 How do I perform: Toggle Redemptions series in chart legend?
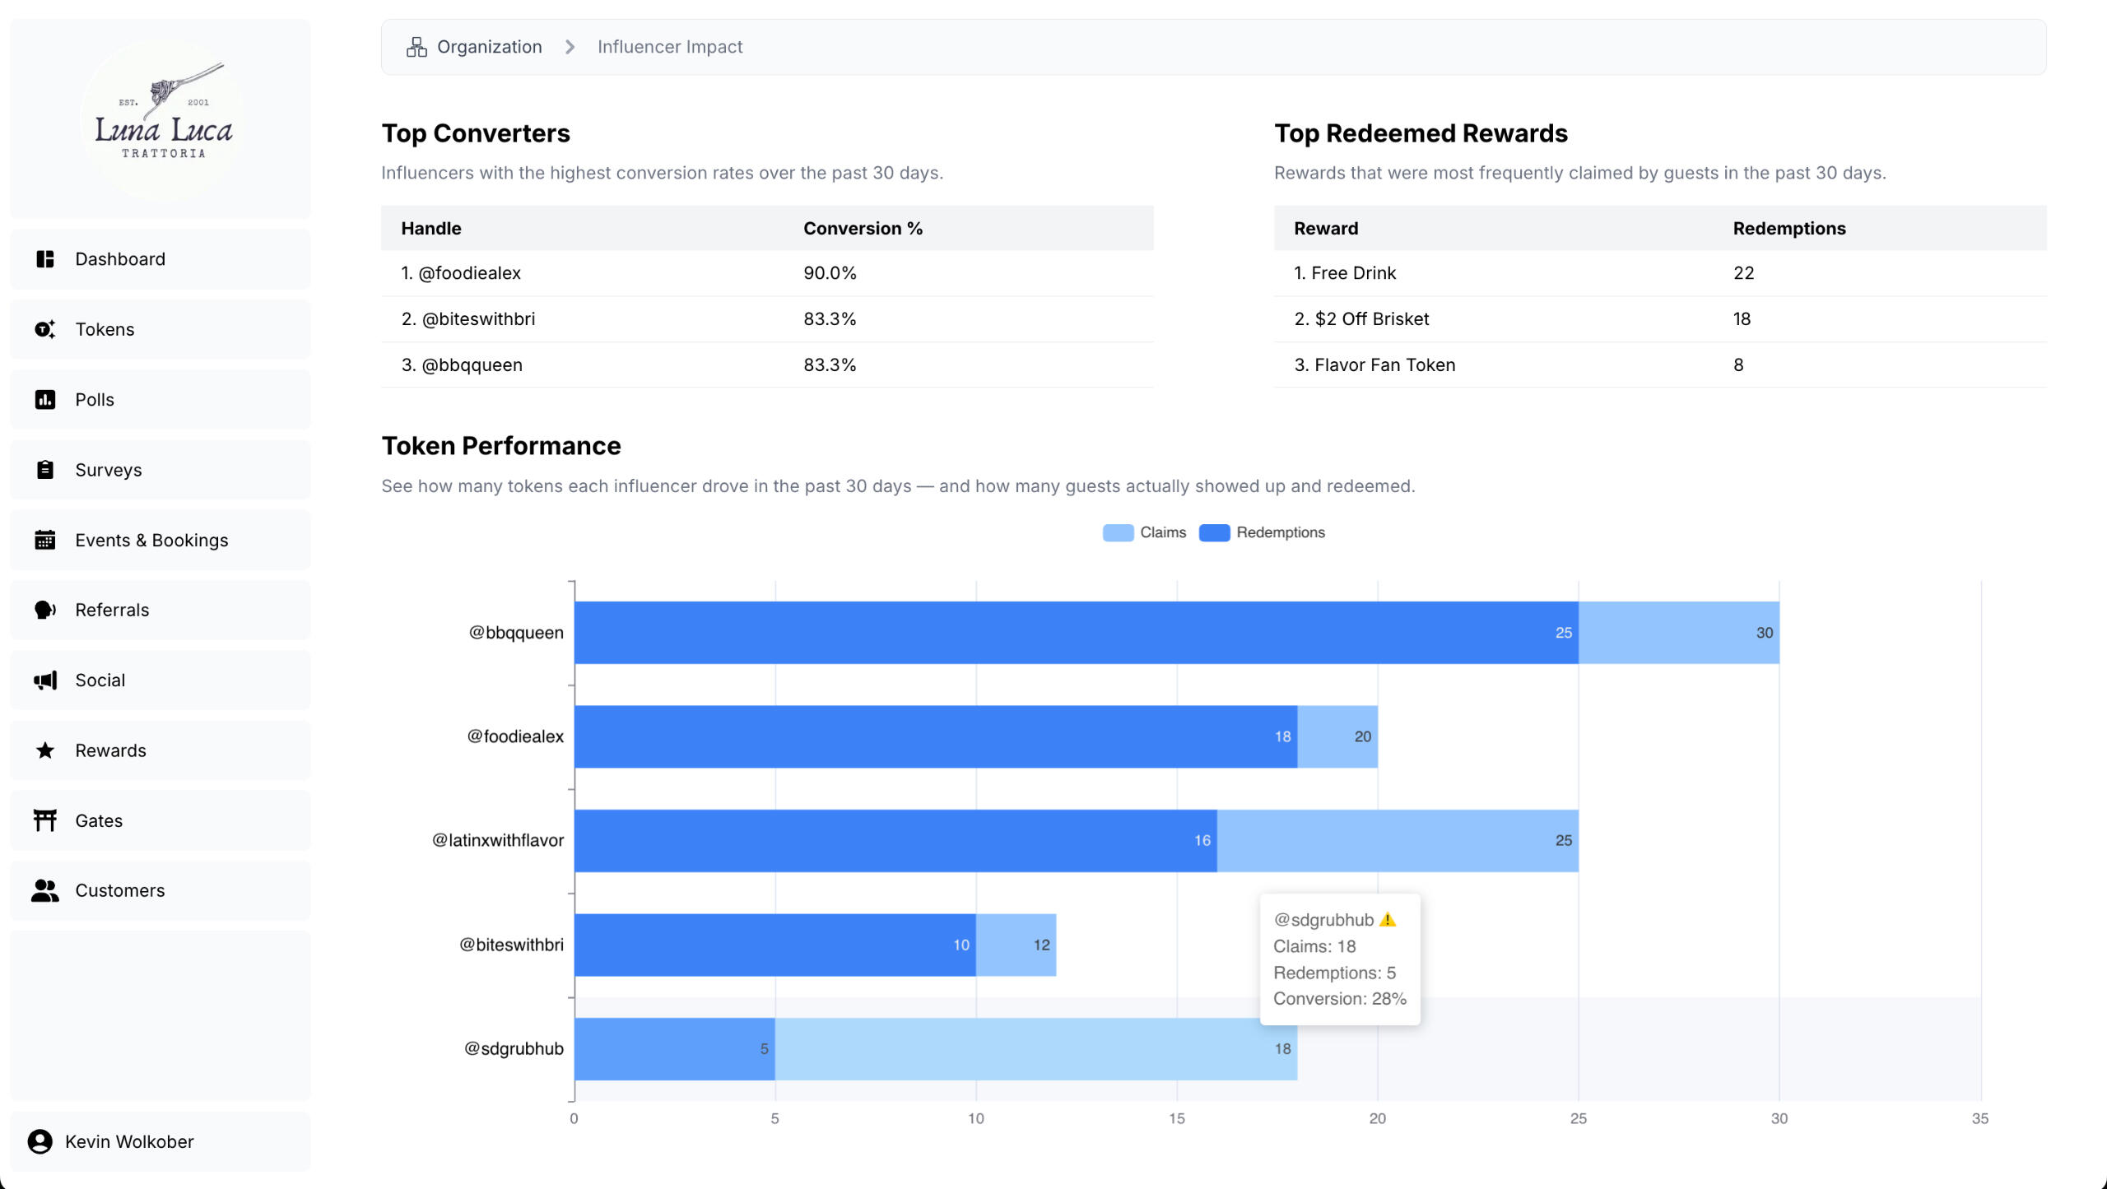(x=1263, y=532)
